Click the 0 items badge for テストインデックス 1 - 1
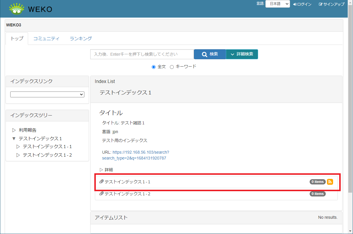Image resolution: width=353 pixels, height=234 pixels. click(x=318, y=182)
